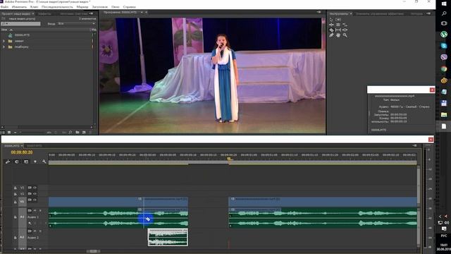451x254 pixels.
Task: Select the Razor tool in Tools panel
Action: 331,30
